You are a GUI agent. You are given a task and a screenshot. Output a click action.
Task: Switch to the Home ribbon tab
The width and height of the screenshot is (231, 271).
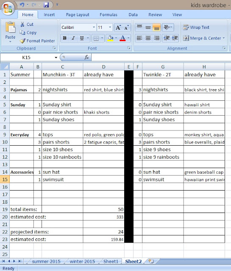[x=28, y=15]
